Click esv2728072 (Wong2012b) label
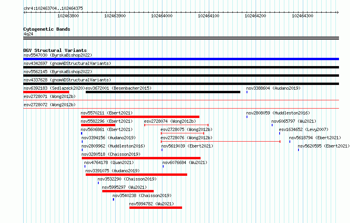This screenshot has width=350, height=223. 50,105
